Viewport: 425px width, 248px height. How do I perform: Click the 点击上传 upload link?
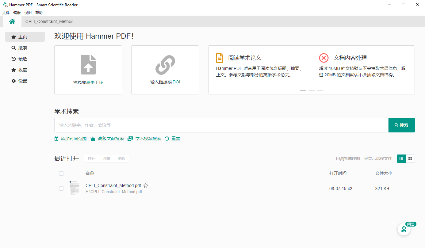pos(95,82)
